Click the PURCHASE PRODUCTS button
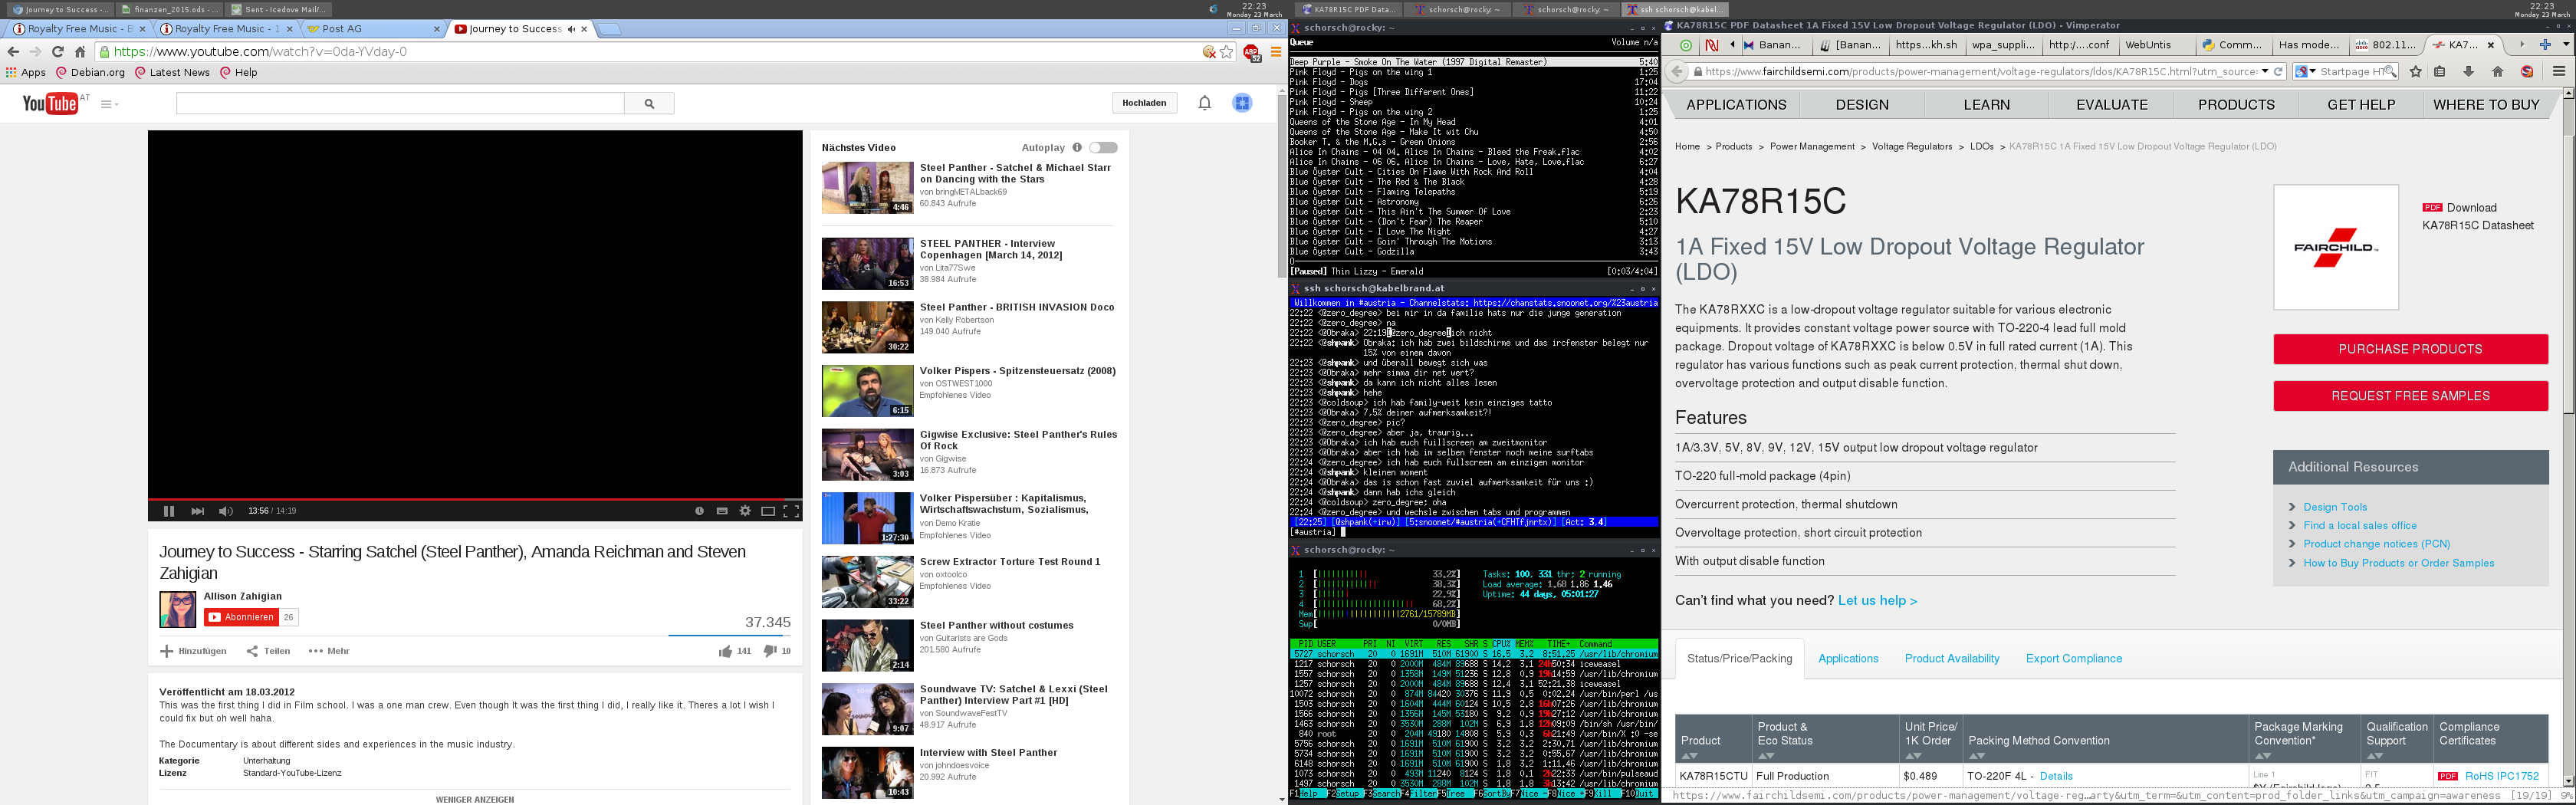2576x805 pixels. 2409,349
